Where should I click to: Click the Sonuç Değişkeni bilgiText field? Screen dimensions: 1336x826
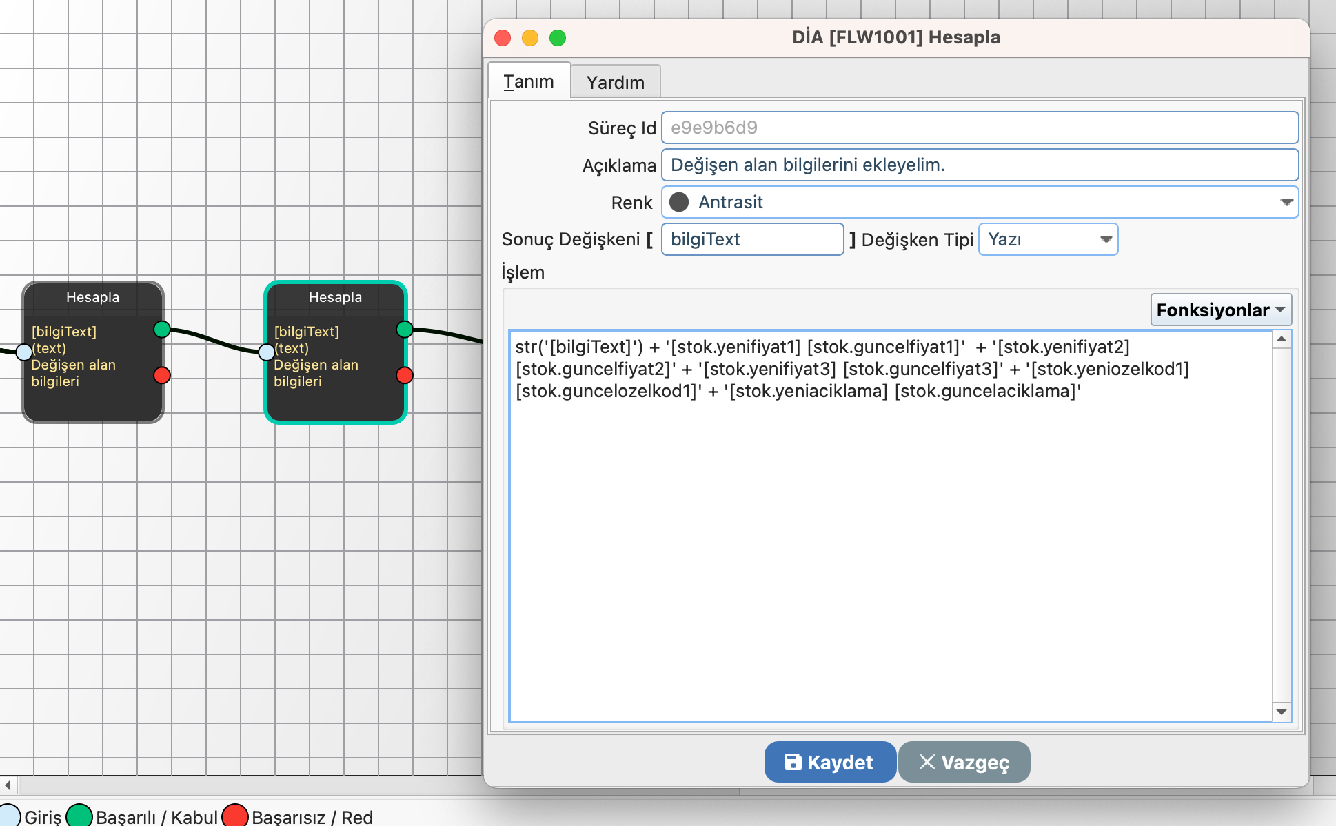click(751, 239)
